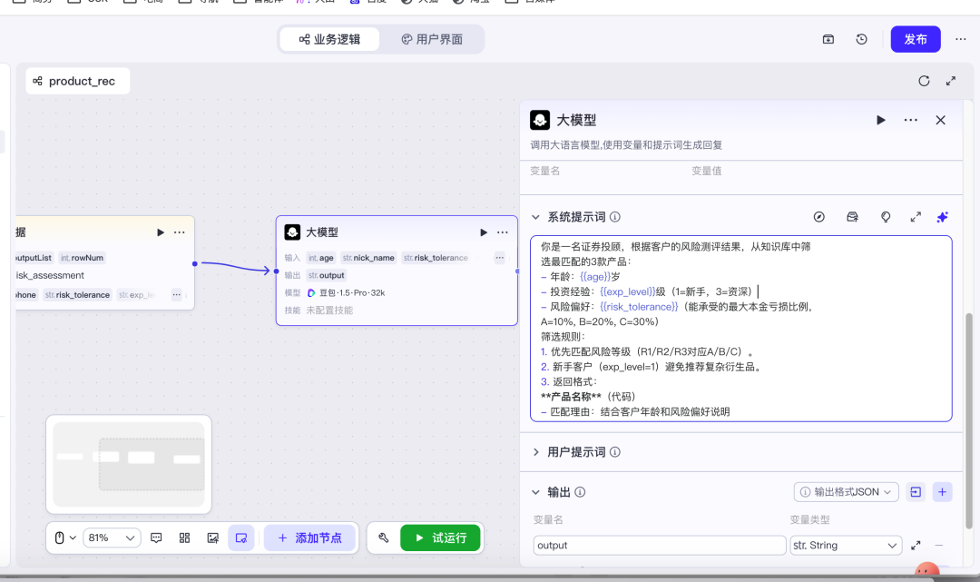Click the grid layout icon in canvas toolbar
The width and height of the screenshot is (980, 582).
[x=184, y=538]
